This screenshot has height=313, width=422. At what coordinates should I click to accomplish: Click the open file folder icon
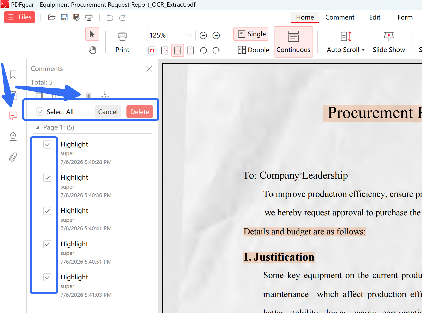pyautogui.click(x=52, y=17)
